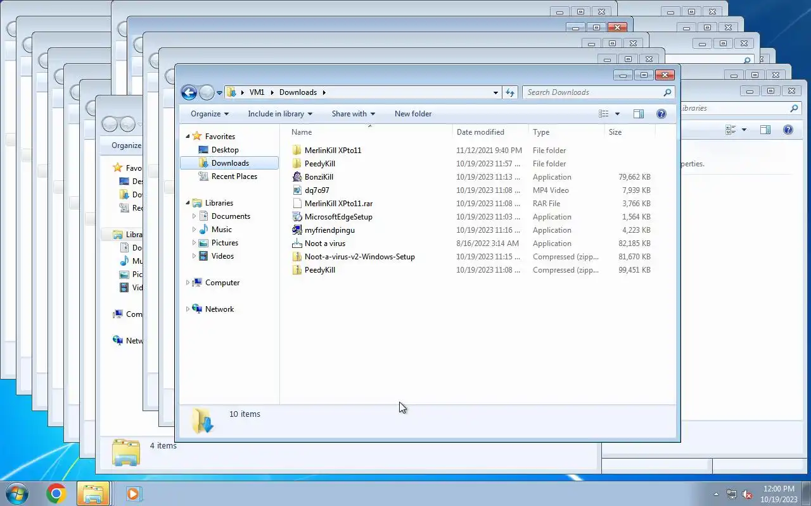Click the magnifier icon in Search Downloads
This screenshot has width=811, height=506.
(667, 92)
